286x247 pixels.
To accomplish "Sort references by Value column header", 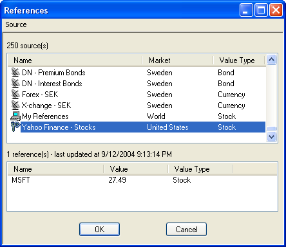I will pyautogui.click(x=136, y=169).
